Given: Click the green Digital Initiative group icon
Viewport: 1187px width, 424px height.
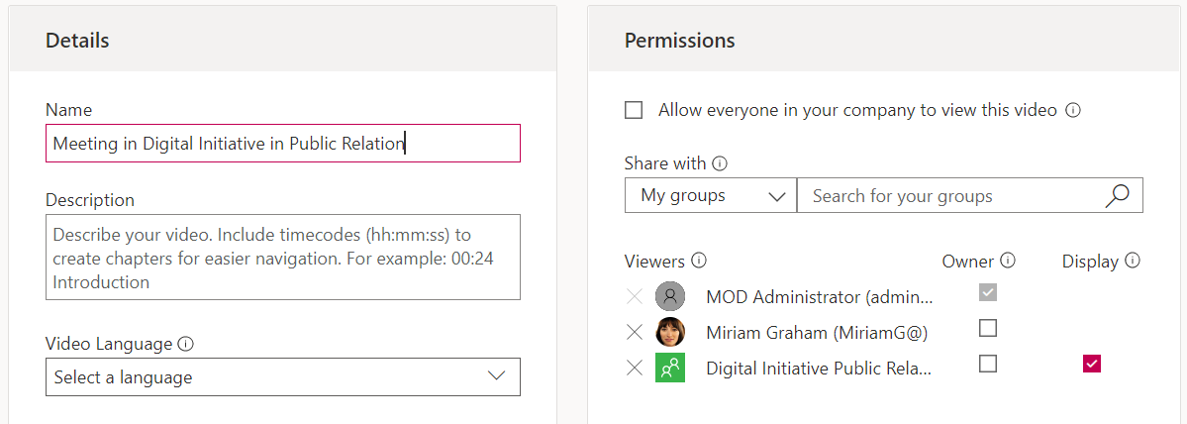Looking at the screenshot, I should 670,368.
